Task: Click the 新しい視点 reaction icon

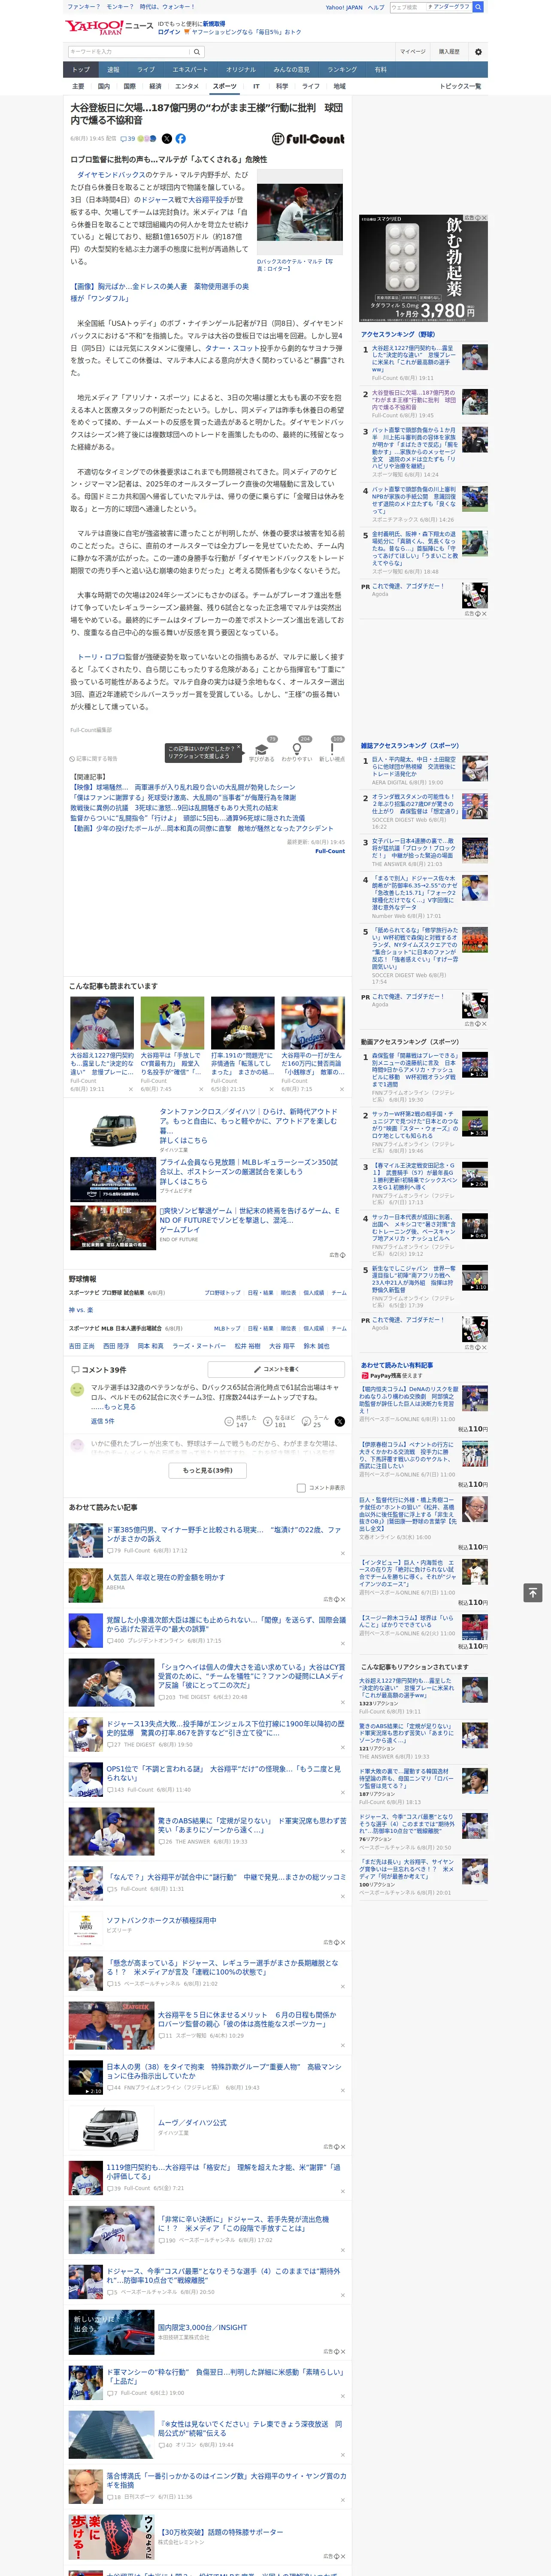Action: (332, 749)
